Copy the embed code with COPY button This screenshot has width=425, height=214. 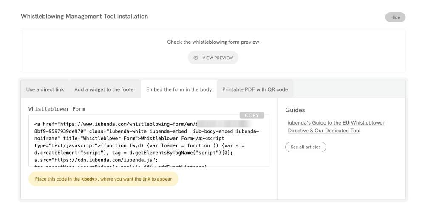252,115
